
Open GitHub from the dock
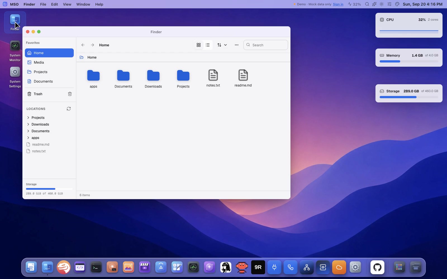coord(377,268)
